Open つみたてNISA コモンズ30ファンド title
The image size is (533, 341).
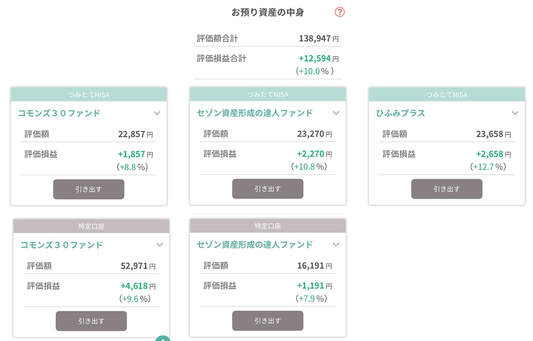tap(59, 113)
